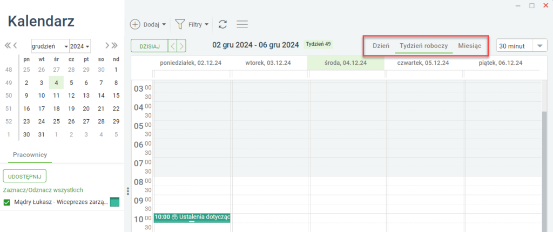Switch to the Miesiąc view tab
Screen dimensions: 553x232
pos(470,46)
